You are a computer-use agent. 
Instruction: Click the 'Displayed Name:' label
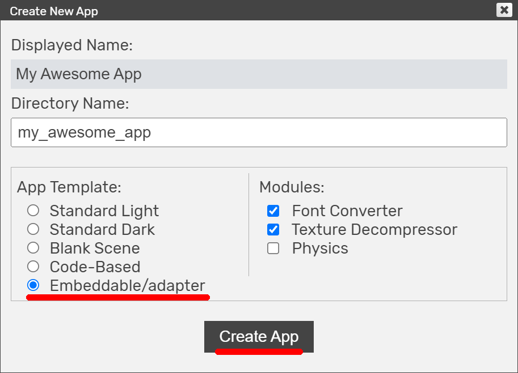tap(71, 45)
